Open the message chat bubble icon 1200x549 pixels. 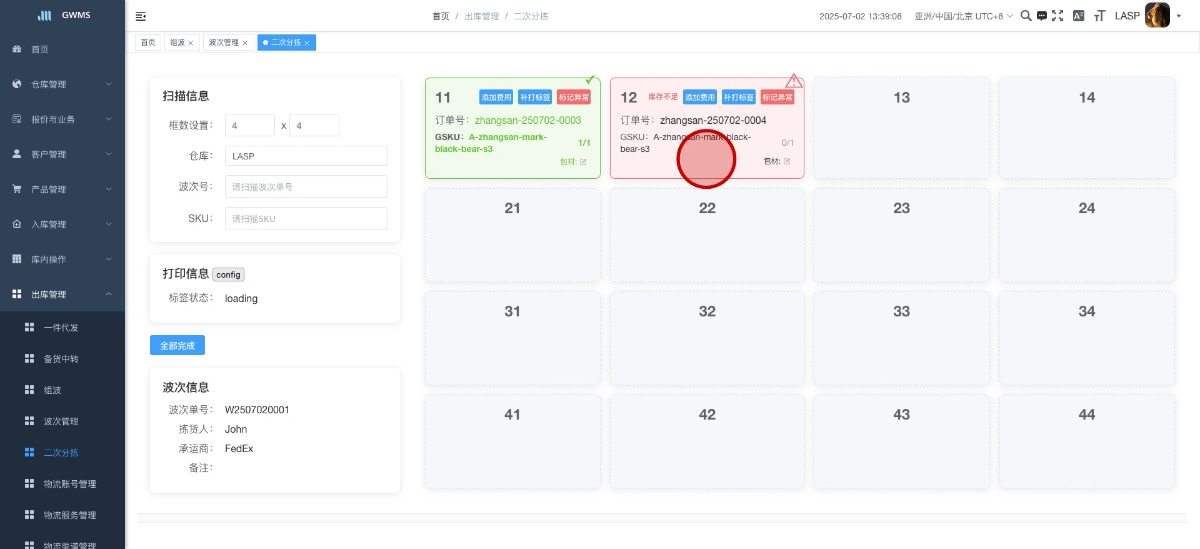(1041, 16)
